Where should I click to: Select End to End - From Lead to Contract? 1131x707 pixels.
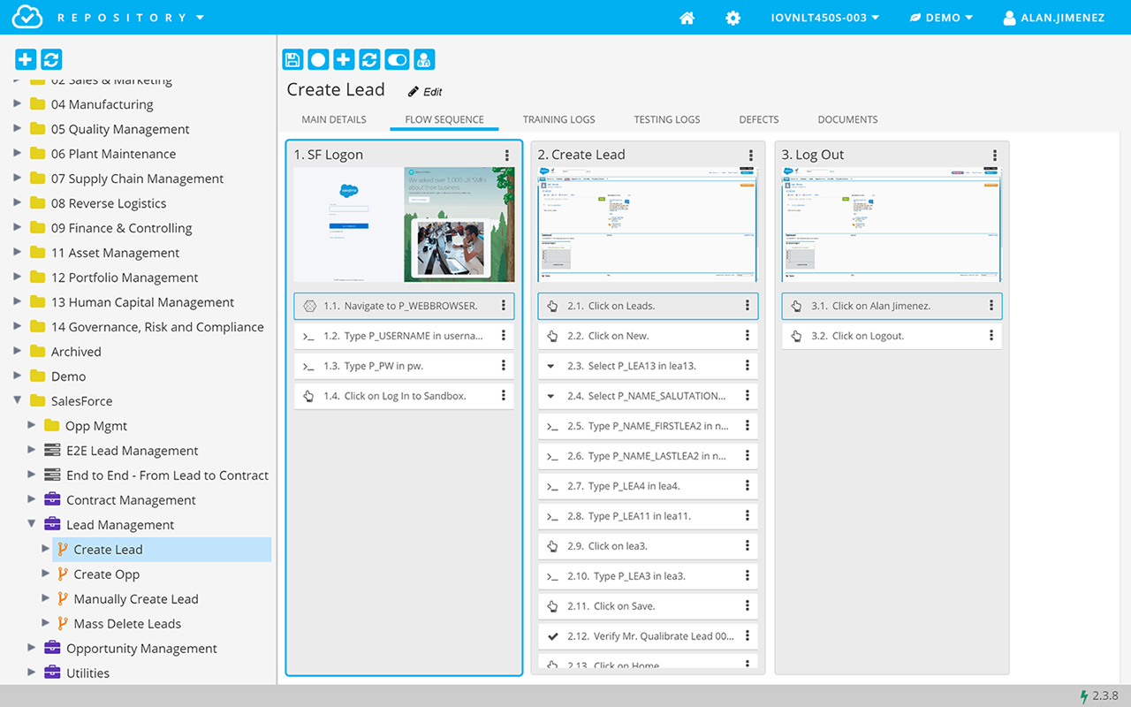pyautogui.click(x=167, y=475)
